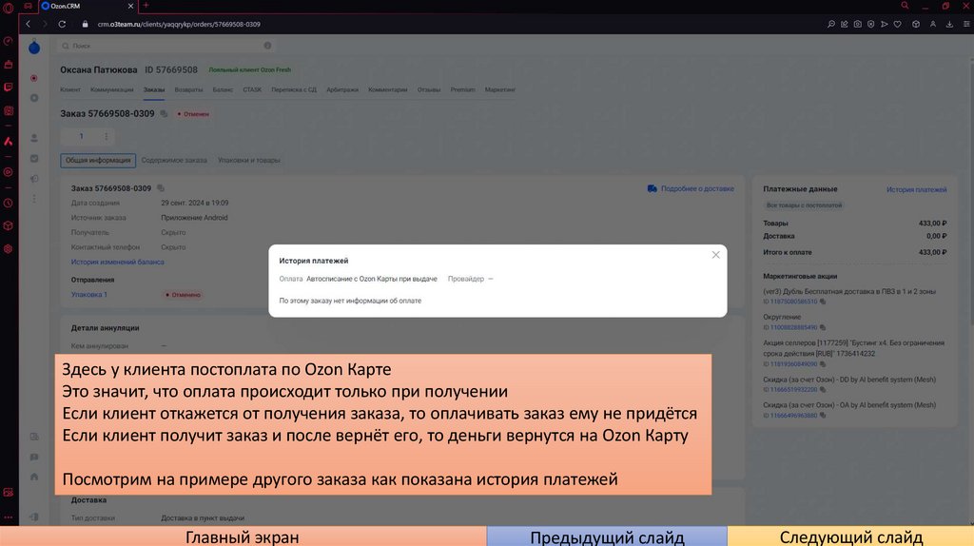974x546 pixels.
Task: Click the CRM URL address field
Action: coord(179,24)
